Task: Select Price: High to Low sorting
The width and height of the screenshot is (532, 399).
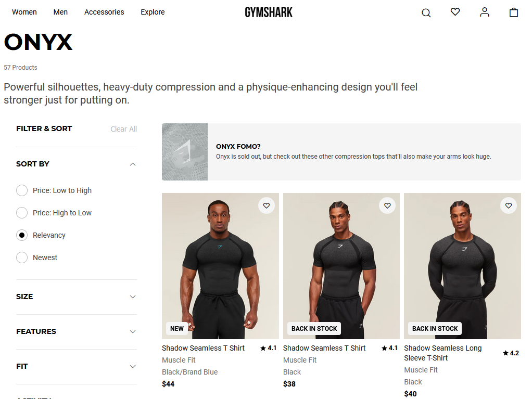Action: (22, 213)
